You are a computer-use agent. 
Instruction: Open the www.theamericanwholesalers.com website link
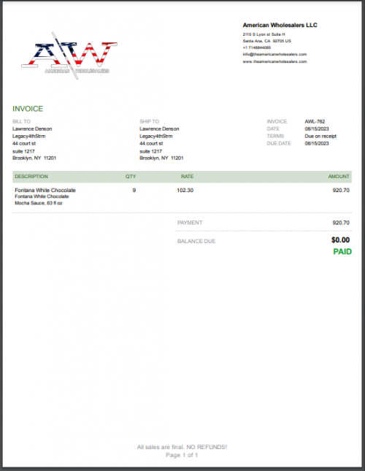tap(274, 61)
